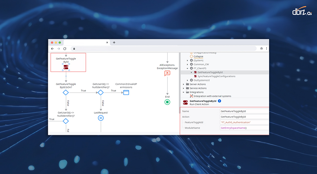317x174 pixels.
Task: Edit the Action property field
Action: (x=244, y=117)
